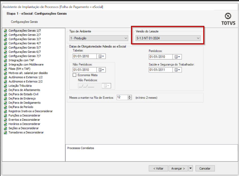The width and height of the screenshot is (239, 176).
Task: Select Configurações Gerais 4/7 item
Action: tap(25, 43)
